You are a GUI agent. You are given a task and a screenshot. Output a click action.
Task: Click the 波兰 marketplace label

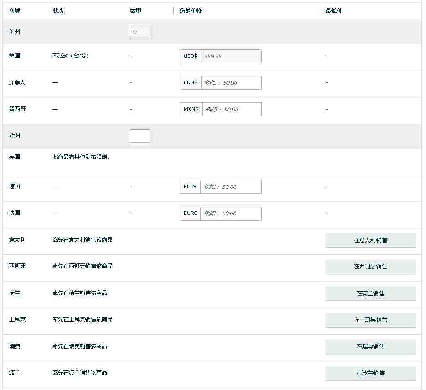tap(15, 373)
